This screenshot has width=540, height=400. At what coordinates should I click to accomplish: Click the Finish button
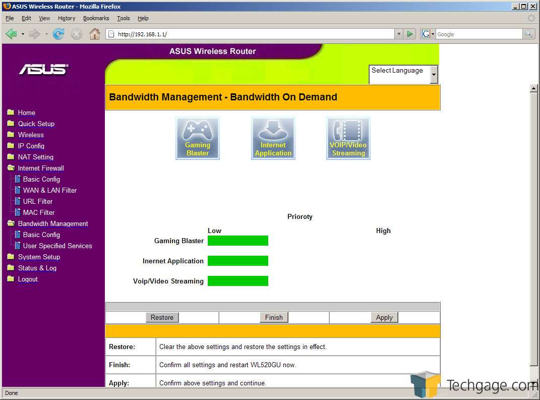point(274,317)
